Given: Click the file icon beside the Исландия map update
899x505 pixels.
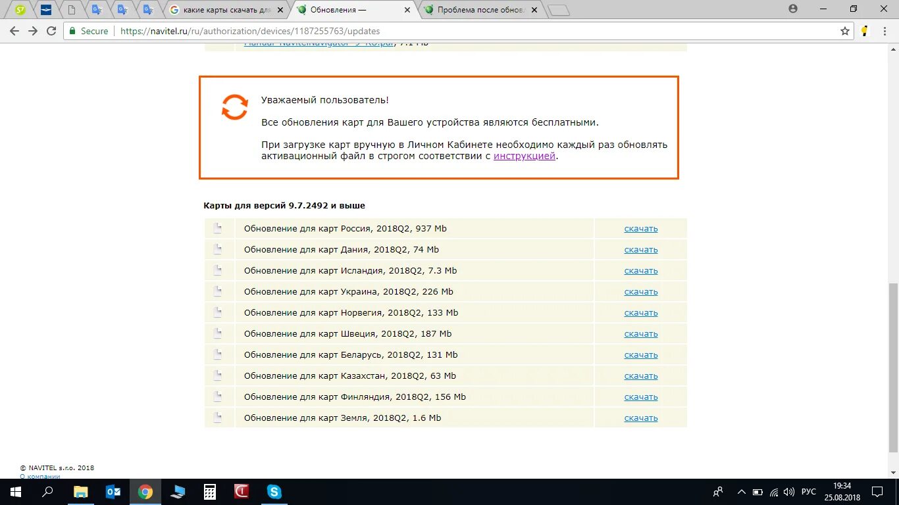Looking at the screenshot, I should (218, 270).
